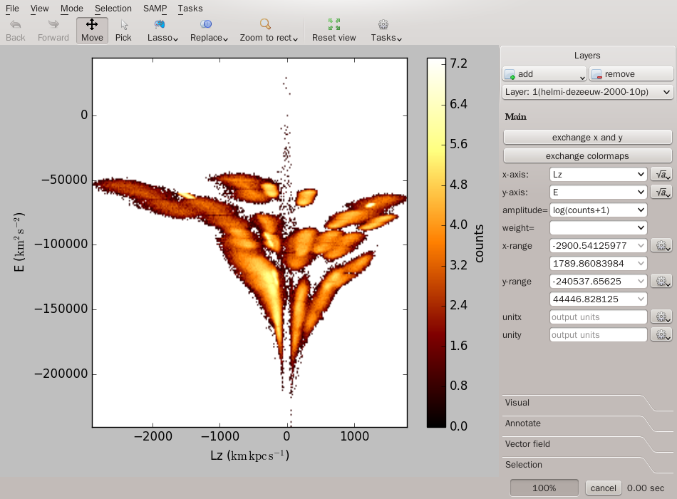This screenshot has height=499, width=677.
Task: Open the x-axis Lz dropdown
Action: (x=598, y=174)
